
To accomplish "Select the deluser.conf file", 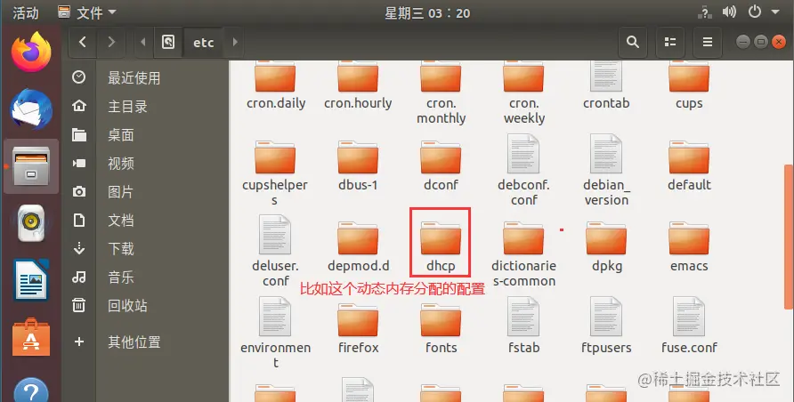I will (275, 252).
